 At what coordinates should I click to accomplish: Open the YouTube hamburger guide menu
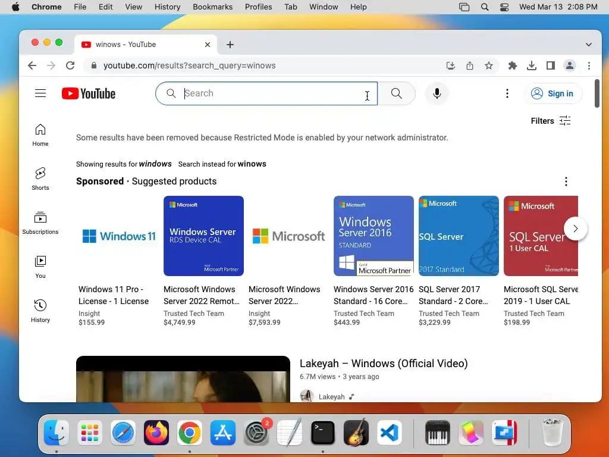(40, 93)
